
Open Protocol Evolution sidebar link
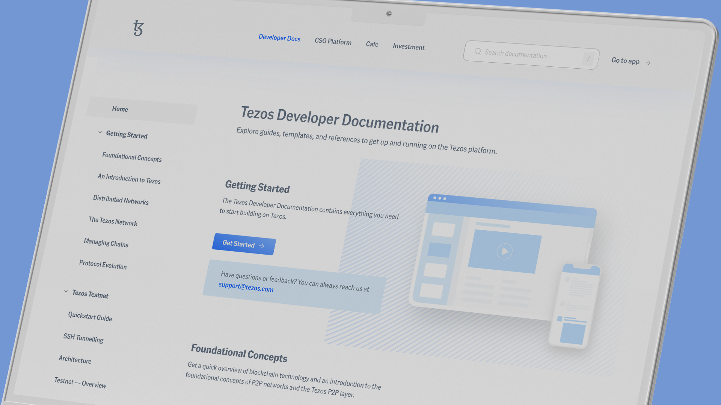click(x=103, y=264)
